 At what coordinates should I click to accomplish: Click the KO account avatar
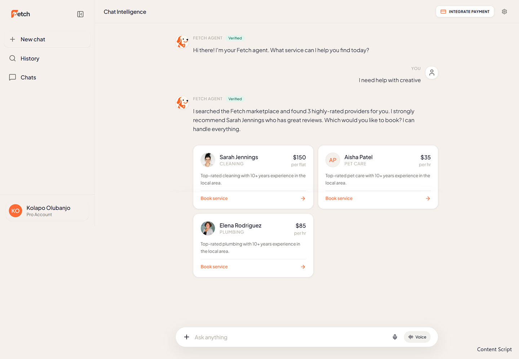[x=15, y=211]
